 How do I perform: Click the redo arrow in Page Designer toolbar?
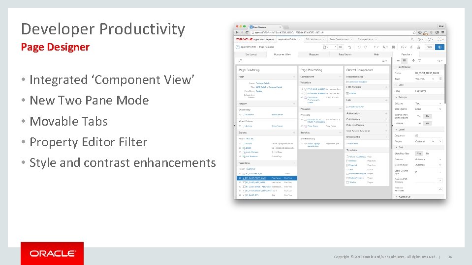365,47
